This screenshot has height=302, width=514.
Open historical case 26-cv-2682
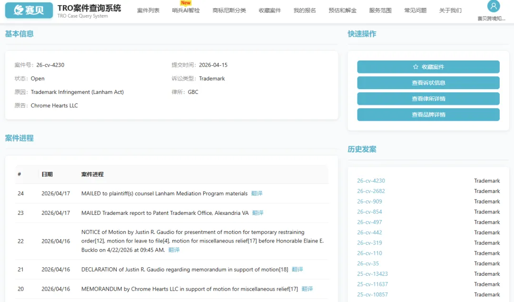pyautogui.click(x=371, y=191)
